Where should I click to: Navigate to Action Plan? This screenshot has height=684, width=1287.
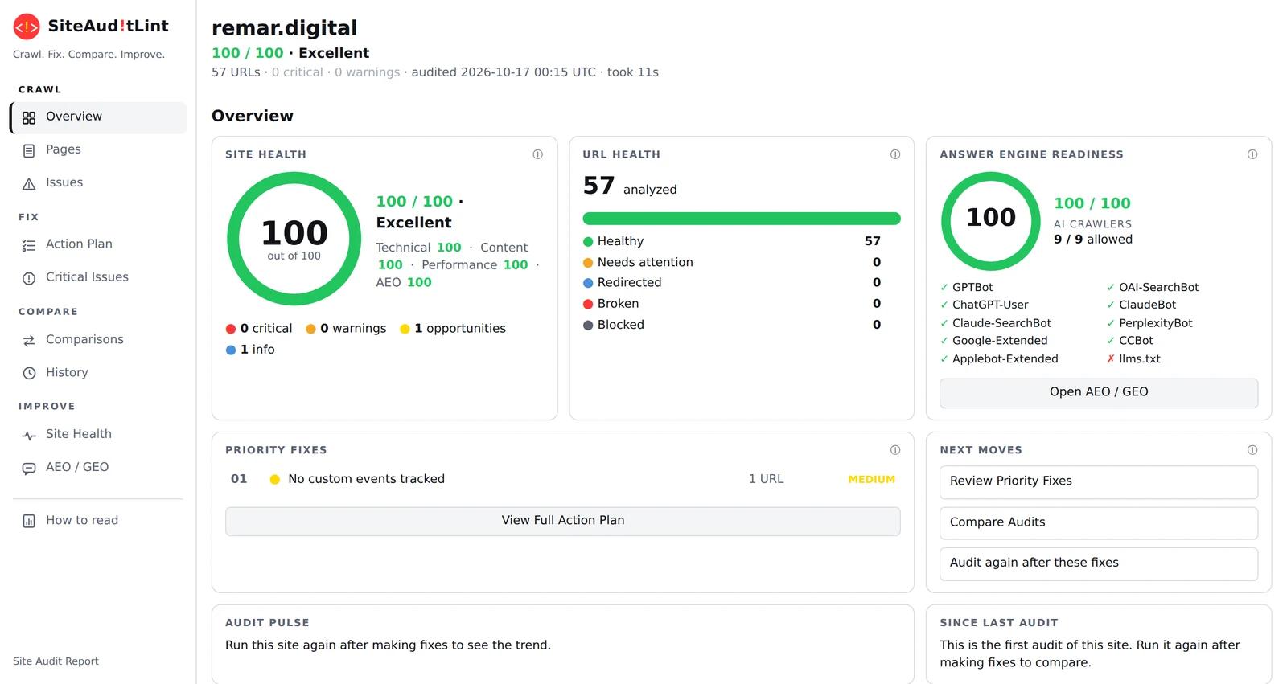click(98, 244)
